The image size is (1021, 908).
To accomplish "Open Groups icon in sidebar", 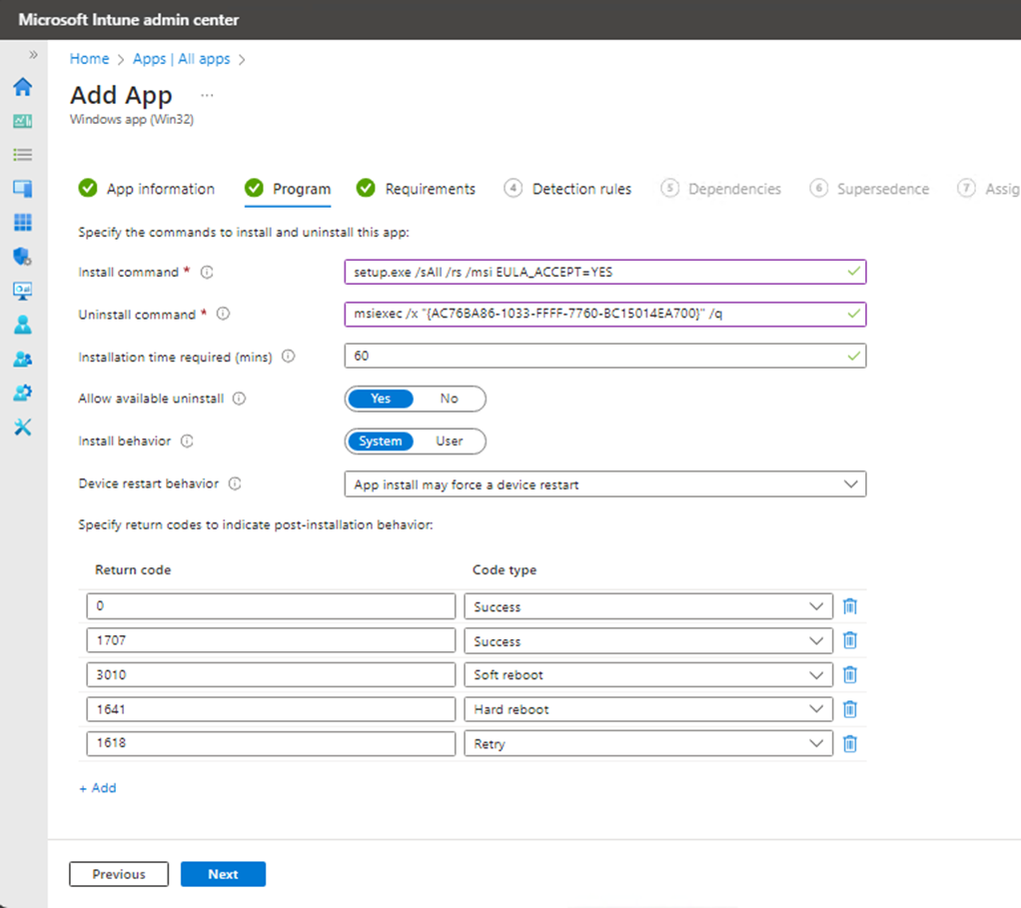I will point(23,359).
